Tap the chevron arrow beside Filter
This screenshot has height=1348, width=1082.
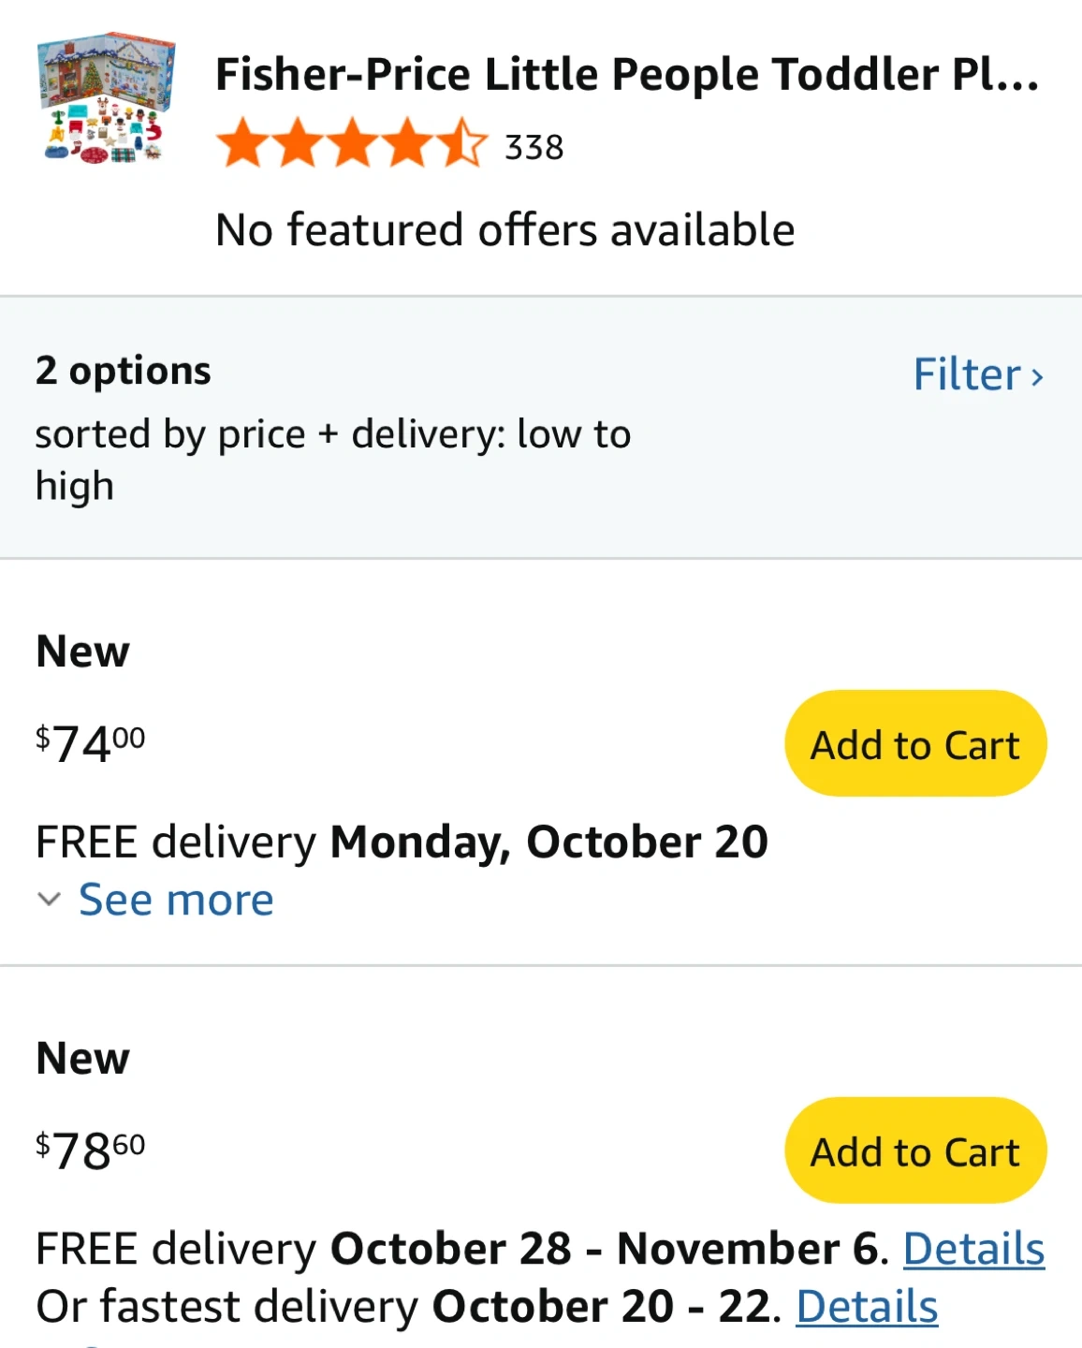tap(1037, 376)
